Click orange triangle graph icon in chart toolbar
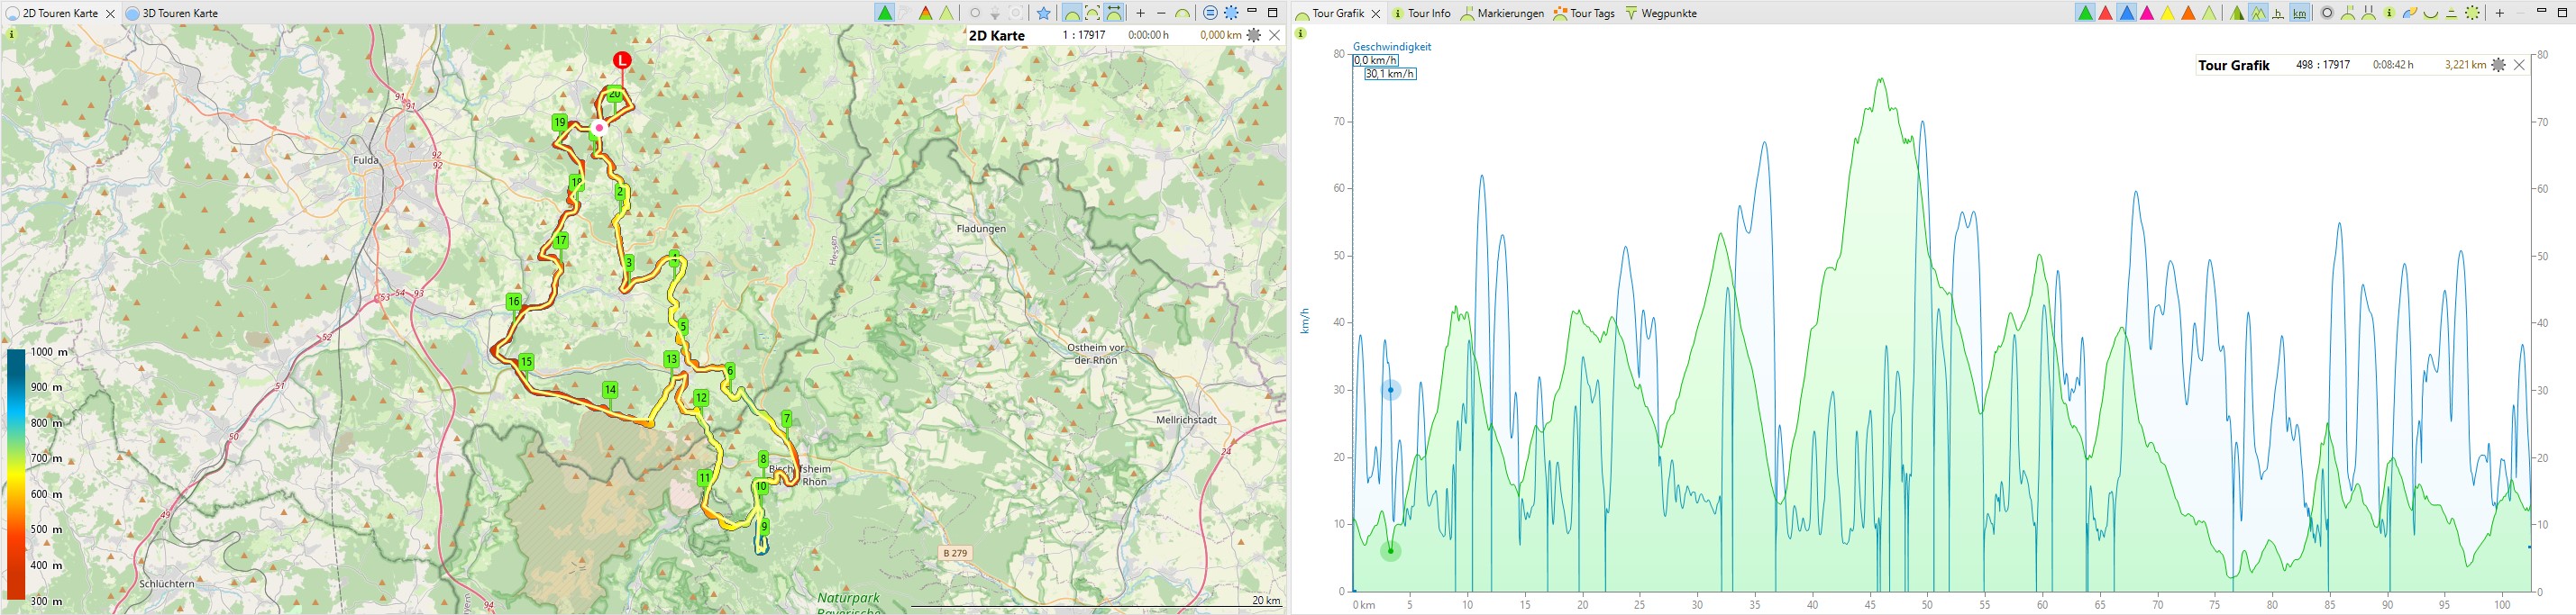The image size is (2576, 615). tap(2189, 13)
